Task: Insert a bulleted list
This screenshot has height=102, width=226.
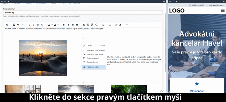Action: [x=110, y=25]
